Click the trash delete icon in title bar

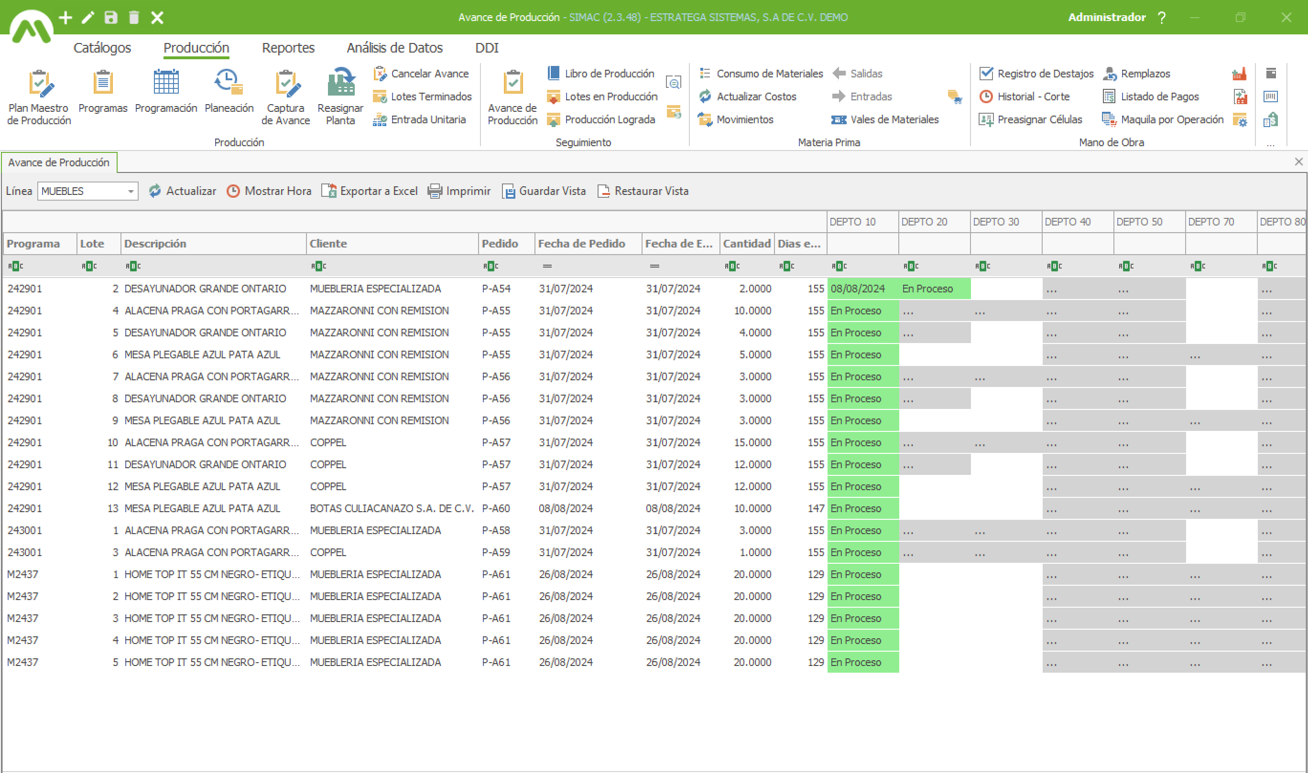[x=134, y=17]
